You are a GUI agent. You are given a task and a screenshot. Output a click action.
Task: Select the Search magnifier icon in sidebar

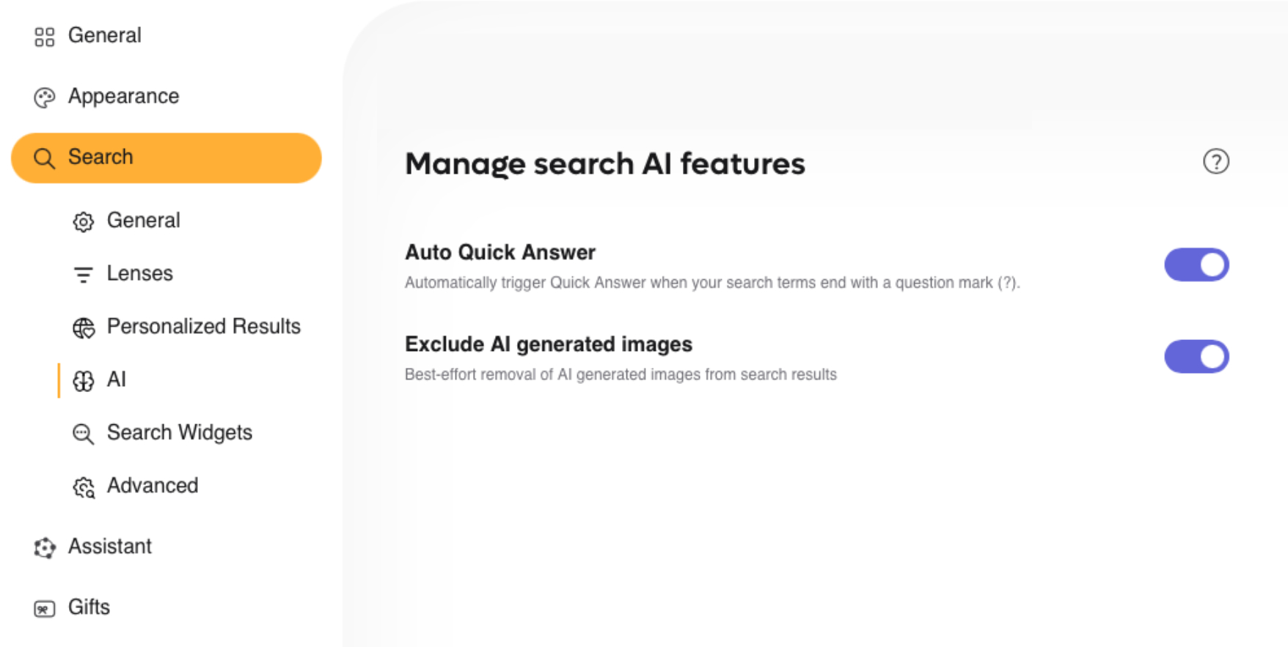pyautogui.click(x=44, y=158)
